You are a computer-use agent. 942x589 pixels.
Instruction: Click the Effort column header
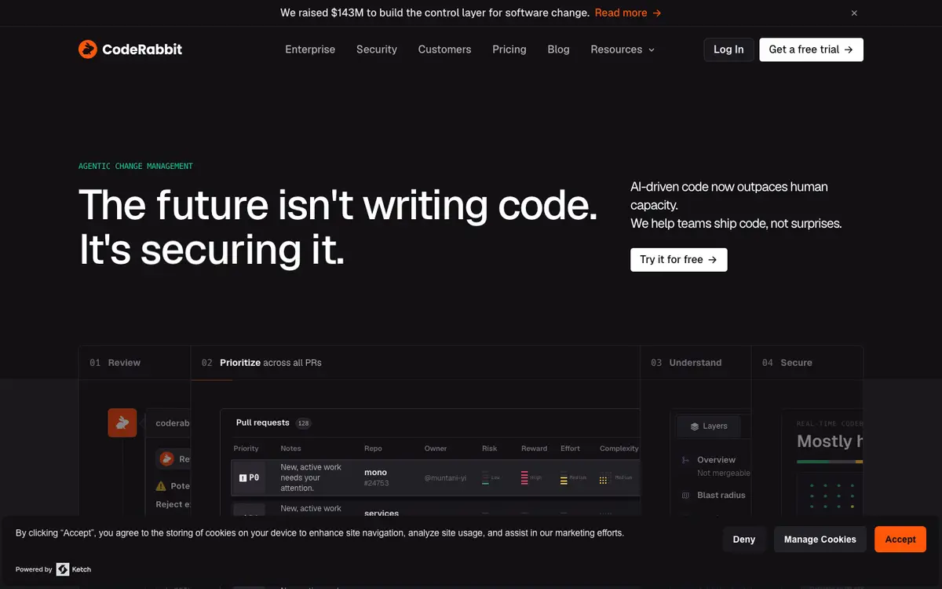click(x=571, y=448)
